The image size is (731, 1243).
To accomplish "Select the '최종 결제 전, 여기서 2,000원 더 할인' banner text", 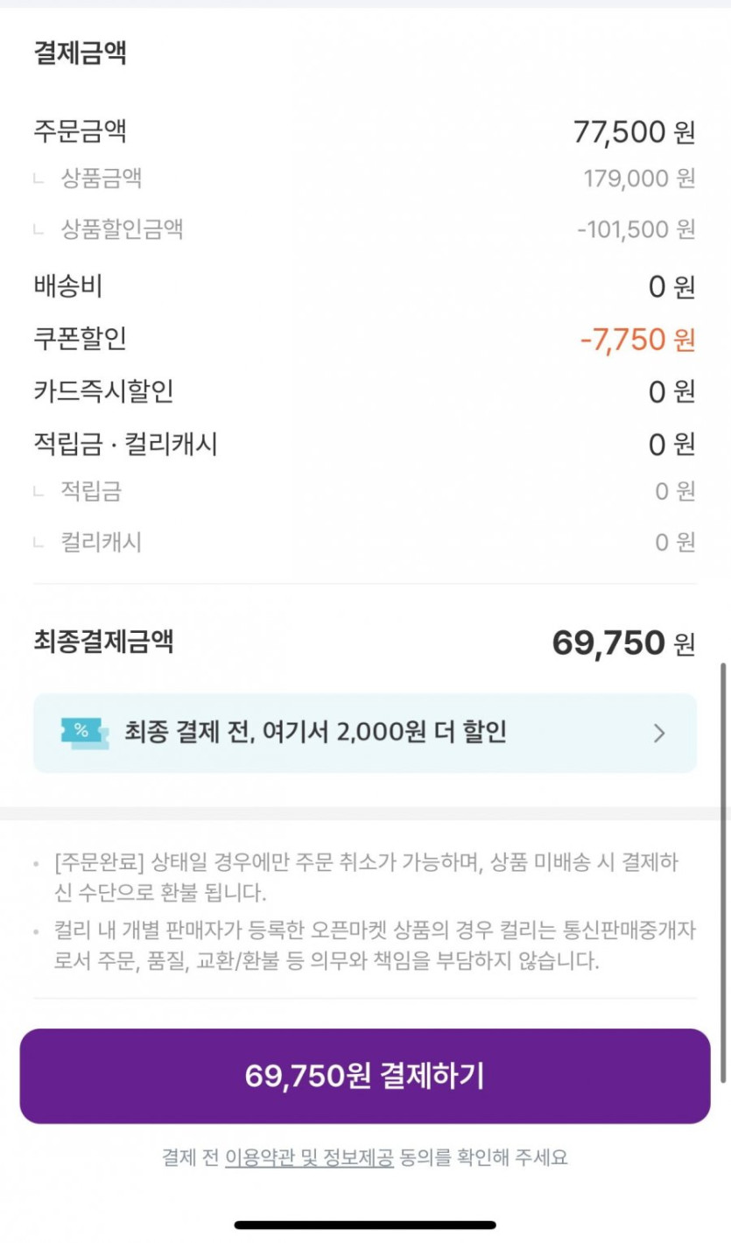I will pos(315,732).
